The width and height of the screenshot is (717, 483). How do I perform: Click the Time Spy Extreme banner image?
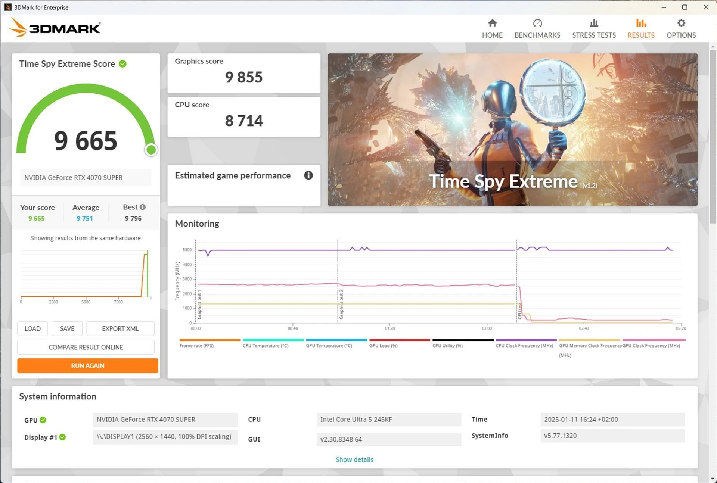click(x=512, y=130)
